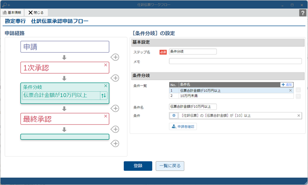Select the 申請 step box
The image size is (308, 185).
(x=65, y=47)
